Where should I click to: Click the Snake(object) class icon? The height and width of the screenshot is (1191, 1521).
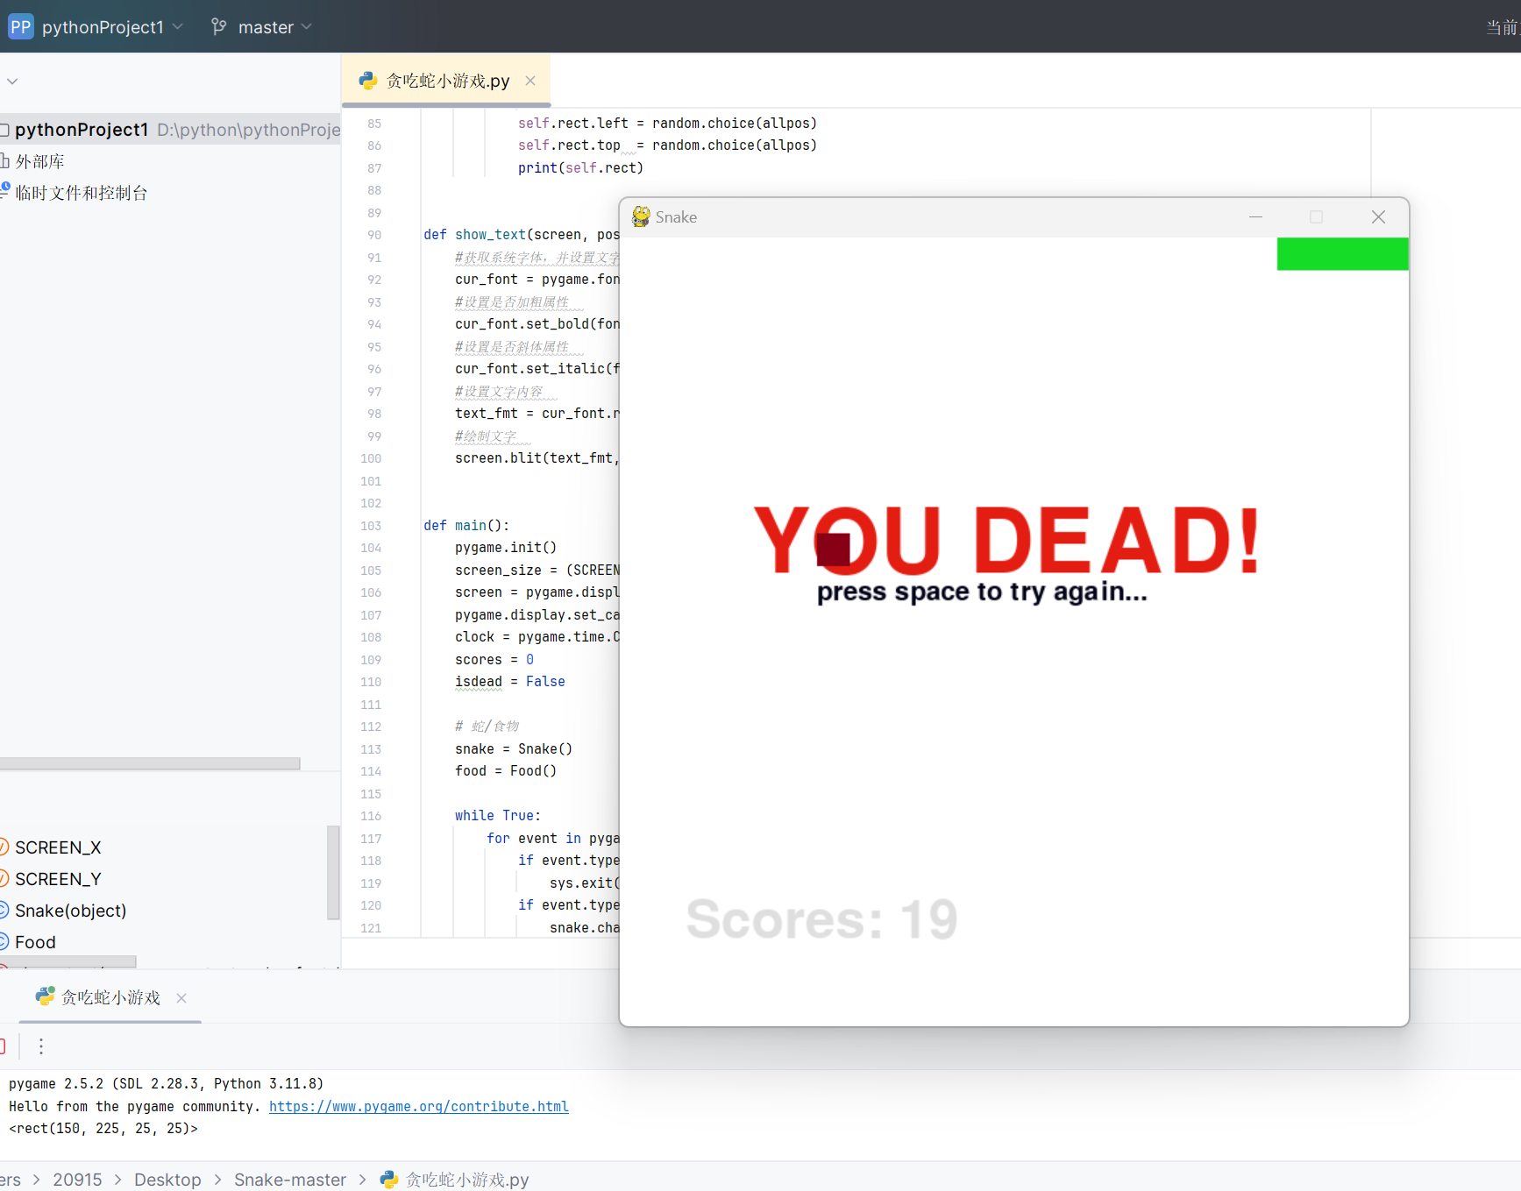[4, 911]
